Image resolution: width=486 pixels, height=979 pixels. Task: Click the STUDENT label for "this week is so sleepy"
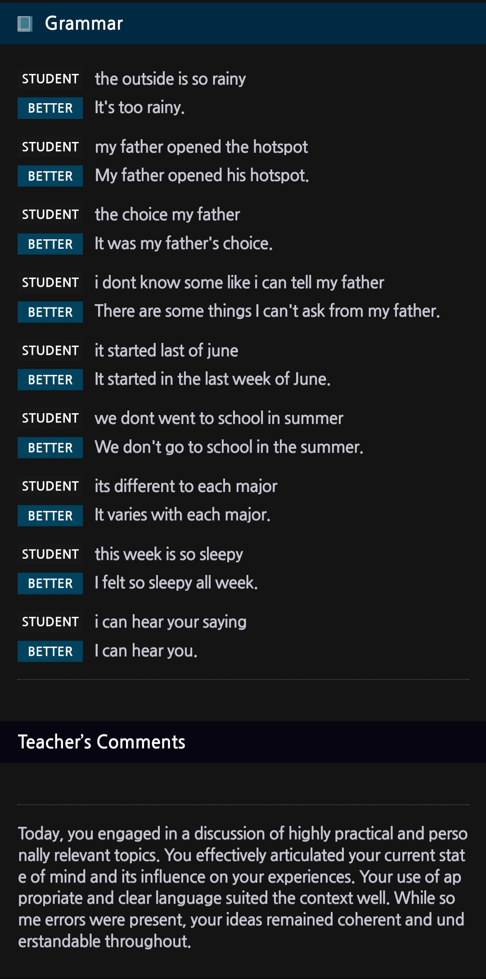coord(50,554)
